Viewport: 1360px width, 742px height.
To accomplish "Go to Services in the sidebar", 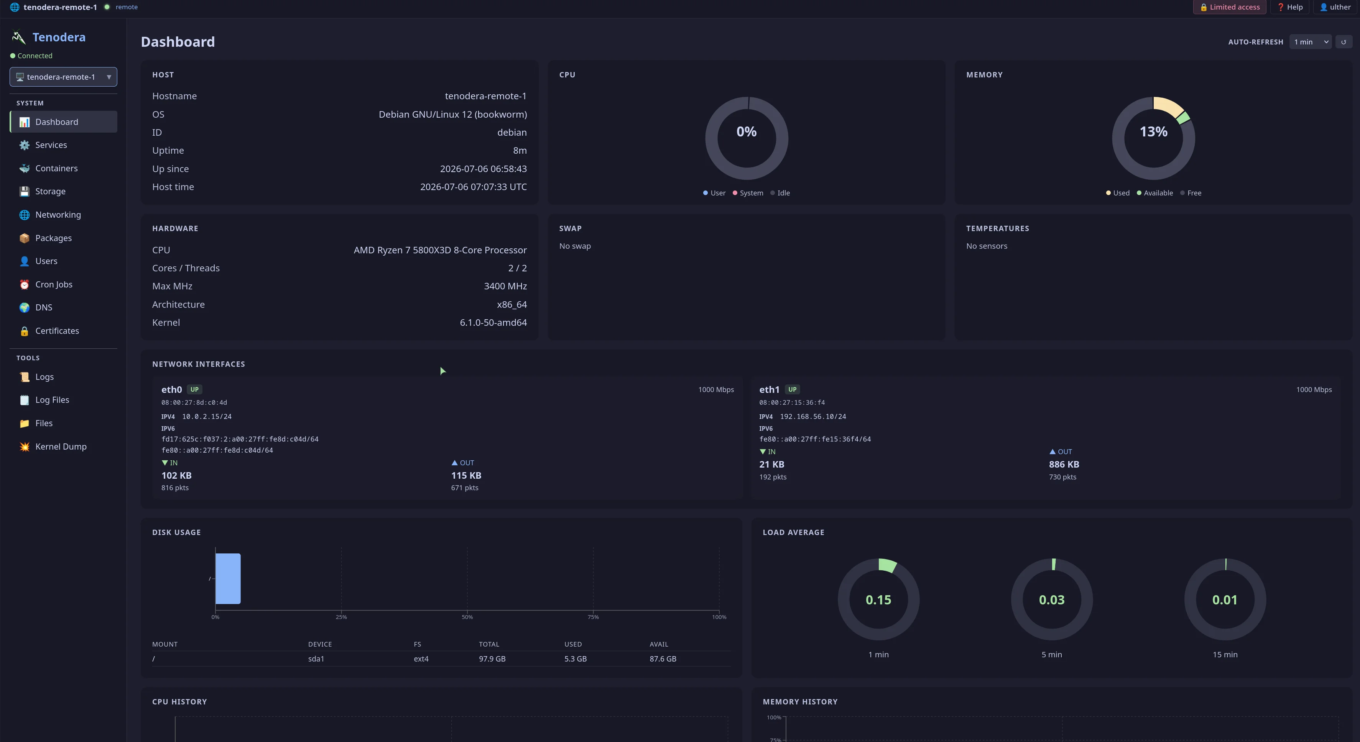I will click(x=63, y=145).
